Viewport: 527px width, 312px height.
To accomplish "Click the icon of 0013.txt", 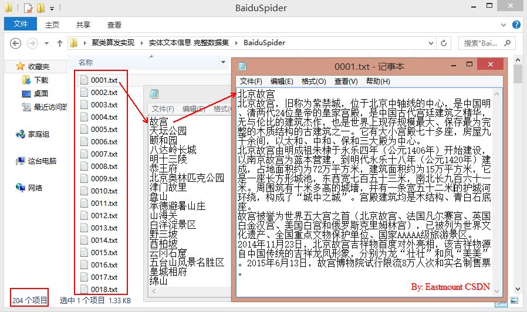I will (84, 228).
